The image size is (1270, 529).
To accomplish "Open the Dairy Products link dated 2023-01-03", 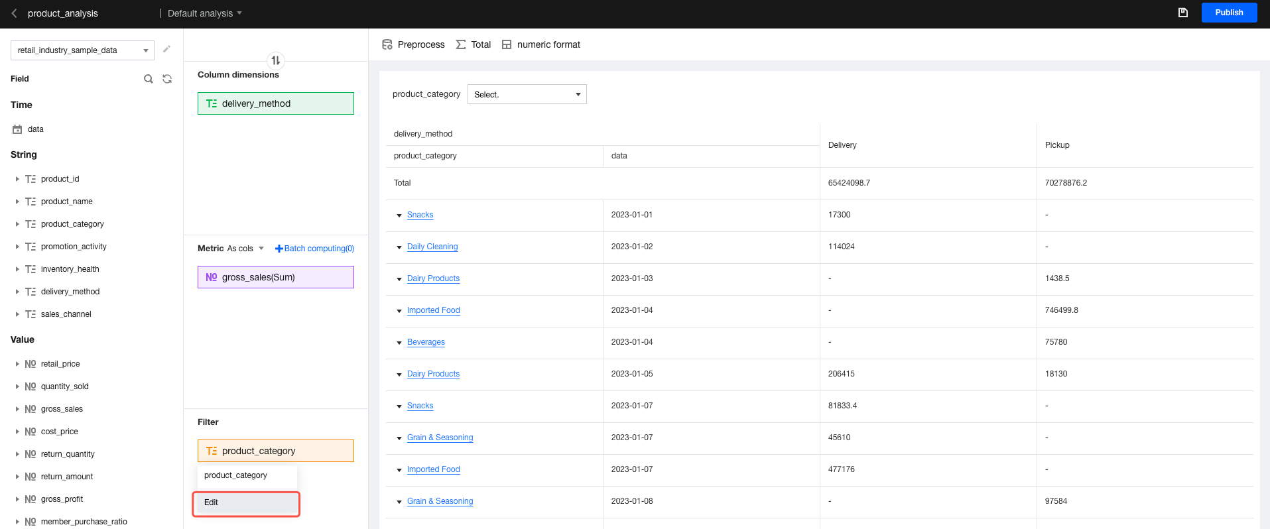I will point(433,278).
